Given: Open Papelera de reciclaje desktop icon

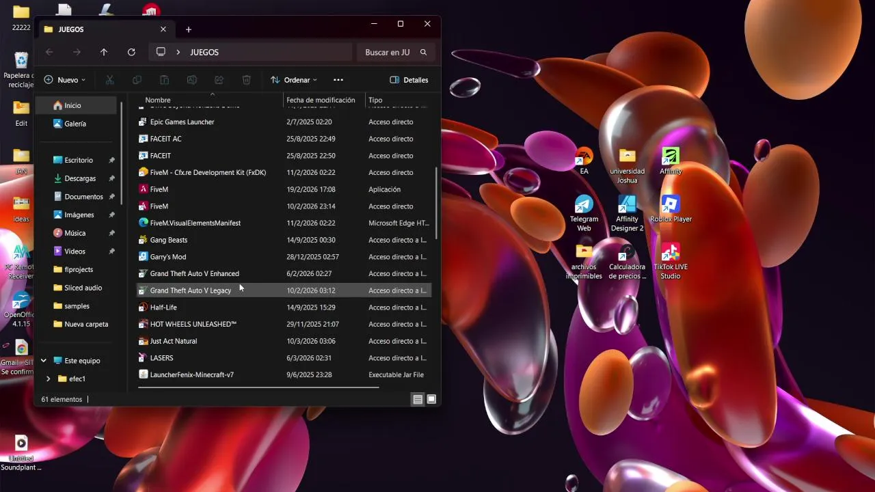Looking at the screenshot, I should click(21, 70).
